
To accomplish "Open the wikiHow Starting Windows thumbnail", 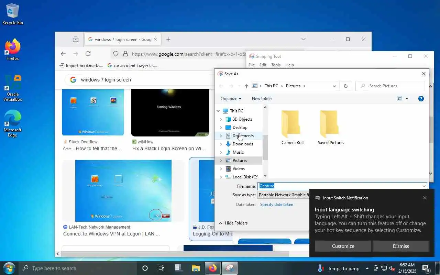I will pyautogui.click(x=170, y=112).
